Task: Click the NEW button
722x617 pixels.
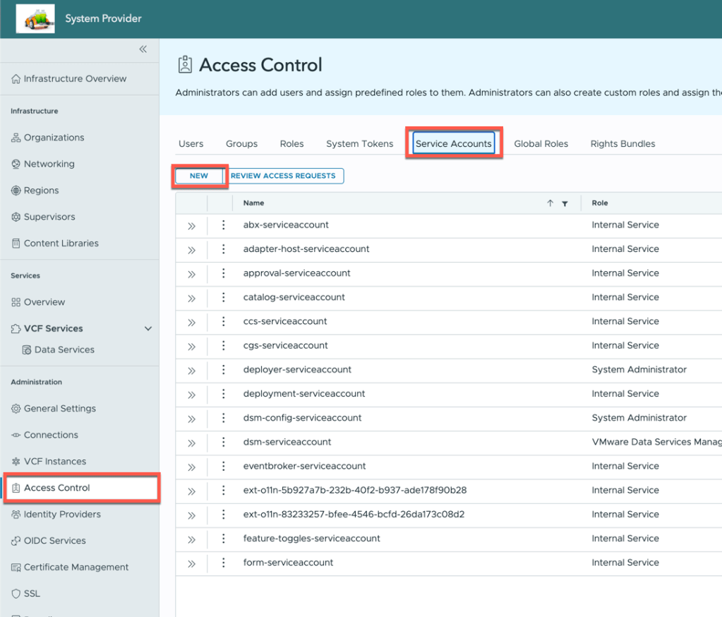Action: 199,176
